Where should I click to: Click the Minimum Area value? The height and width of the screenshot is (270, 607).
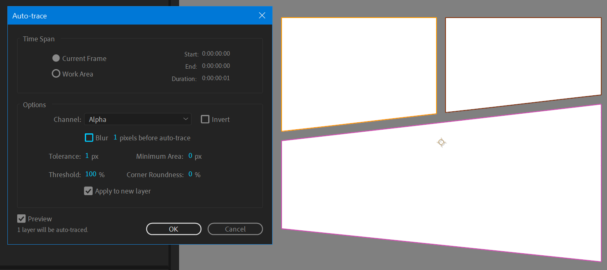[x=190, y=156]
